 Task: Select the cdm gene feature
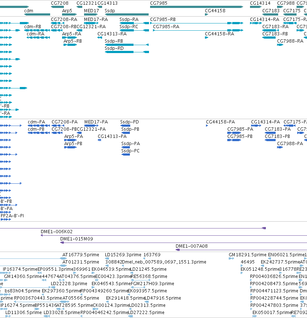[37, 14]
